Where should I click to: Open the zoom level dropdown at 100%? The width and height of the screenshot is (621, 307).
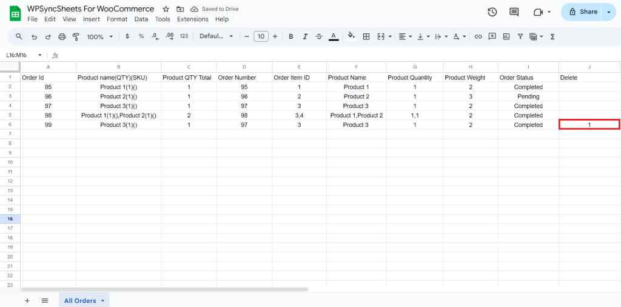coord(100,36)
